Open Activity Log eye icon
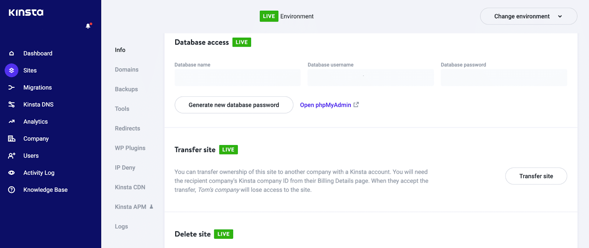Image resolution: width=589 pixels, height=248 pixels. pyautogui.click(x=11, y=173)
